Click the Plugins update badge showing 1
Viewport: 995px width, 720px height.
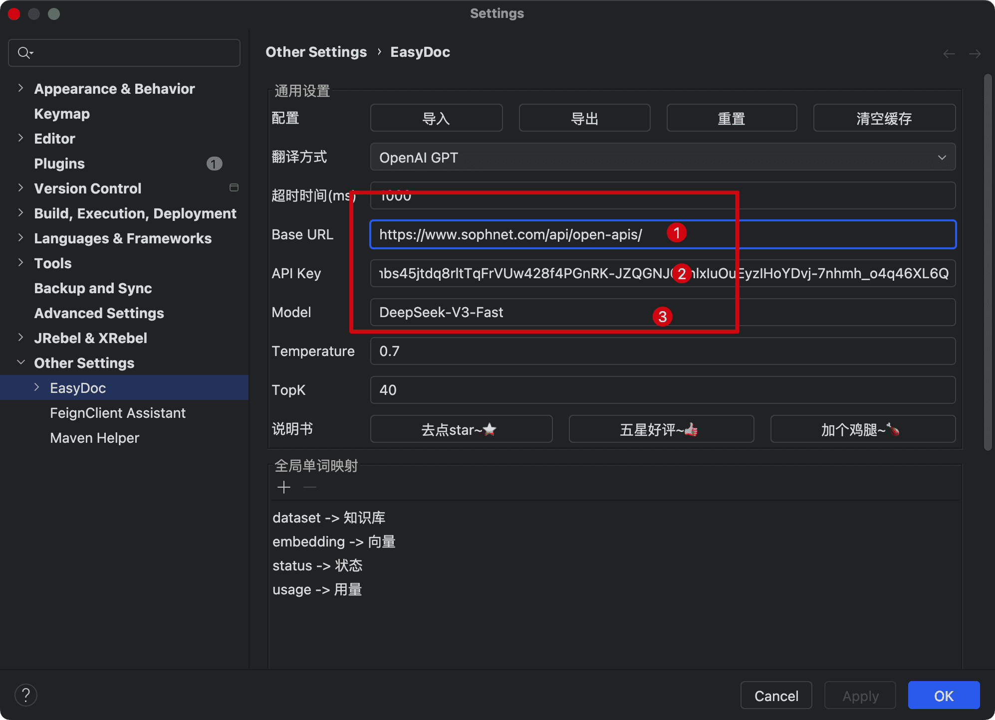tap(214, 164)
